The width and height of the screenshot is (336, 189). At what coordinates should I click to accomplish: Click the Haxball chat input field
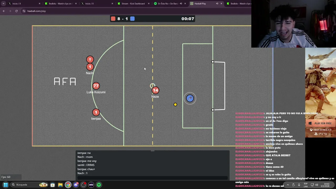pos(153,178)
